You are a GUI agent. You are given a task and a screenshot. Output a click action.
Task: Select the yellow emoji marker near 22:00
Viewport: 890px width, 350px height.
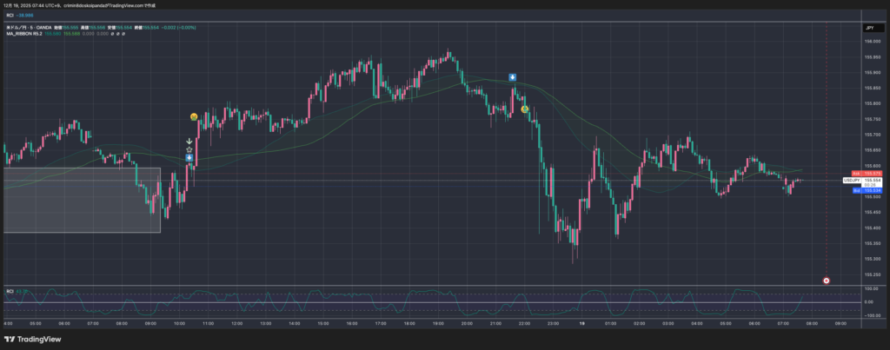pyautogui.click(x=524, y=109)
